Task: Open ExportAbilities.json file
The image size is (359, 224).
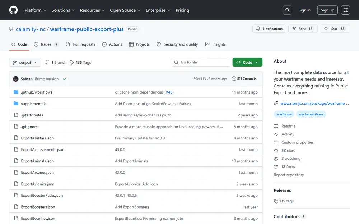Action: (x=37, y=138)
